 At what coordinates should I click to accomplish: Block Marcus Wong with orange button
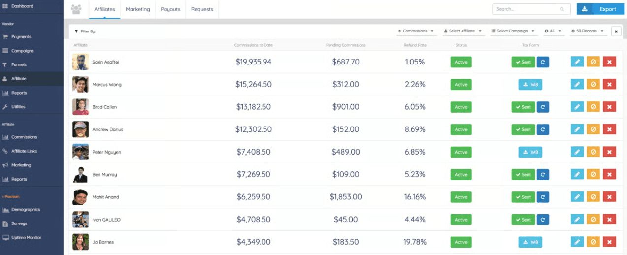click(x=593, y=85)
